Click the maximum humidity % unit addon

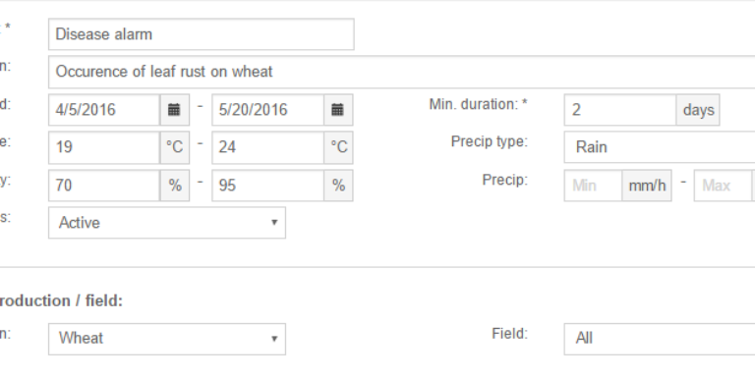(x=338, y=186)
